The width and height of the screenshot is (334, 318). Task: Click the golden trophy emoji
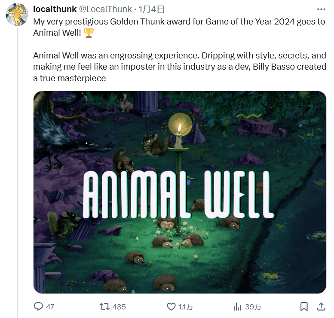[89, 33]
